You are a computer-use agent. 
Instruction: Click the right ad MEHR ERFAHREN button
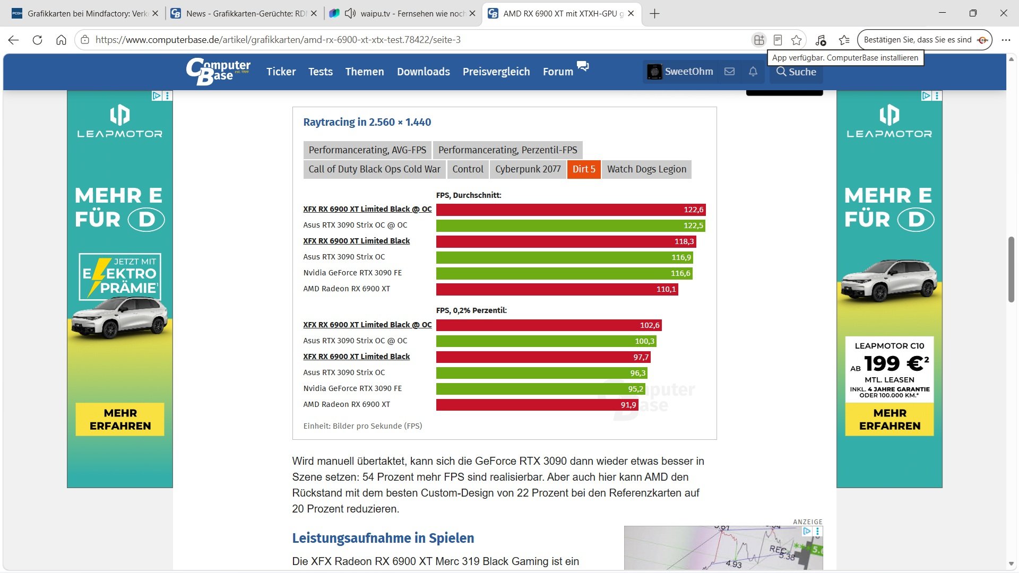click(x=890, y=419)
